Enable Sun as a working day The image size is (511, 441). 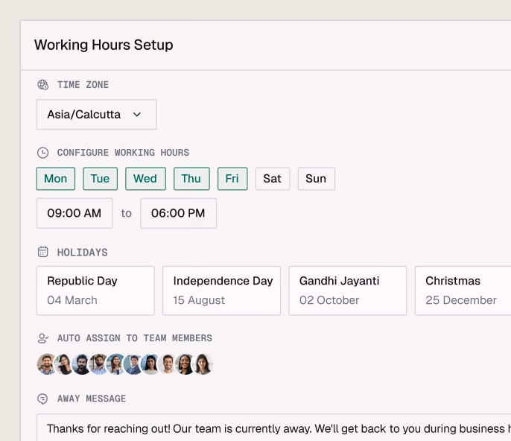pos(316,179)
